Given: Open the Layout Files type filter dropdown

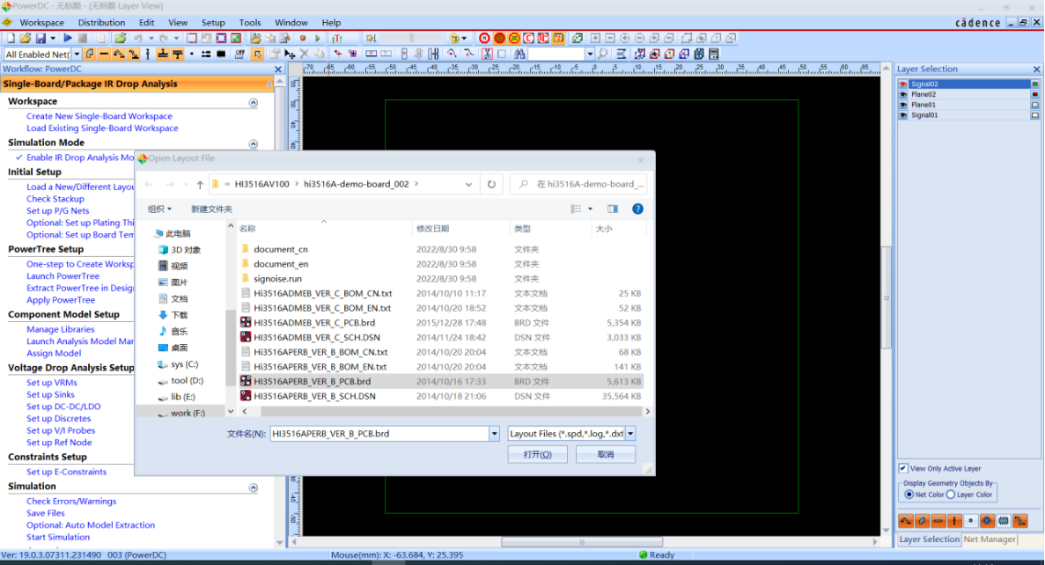Looking at the screenshot, I should tap(629, 434).
